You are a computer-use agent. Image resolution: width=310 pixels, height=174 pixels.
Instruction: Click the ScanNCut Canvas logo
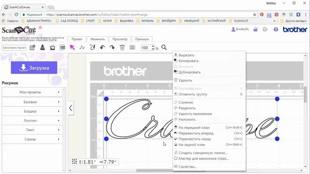(19, 30)
